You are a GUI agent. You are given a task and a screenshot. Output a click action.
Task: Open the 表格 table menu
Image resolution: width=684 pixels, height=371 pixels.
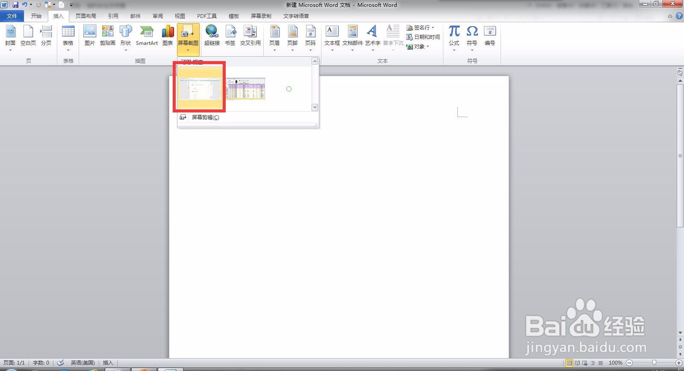(x=68, y=38)
